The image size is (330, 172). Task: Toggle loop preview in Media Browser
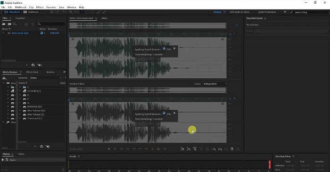(x=41, y=147)
